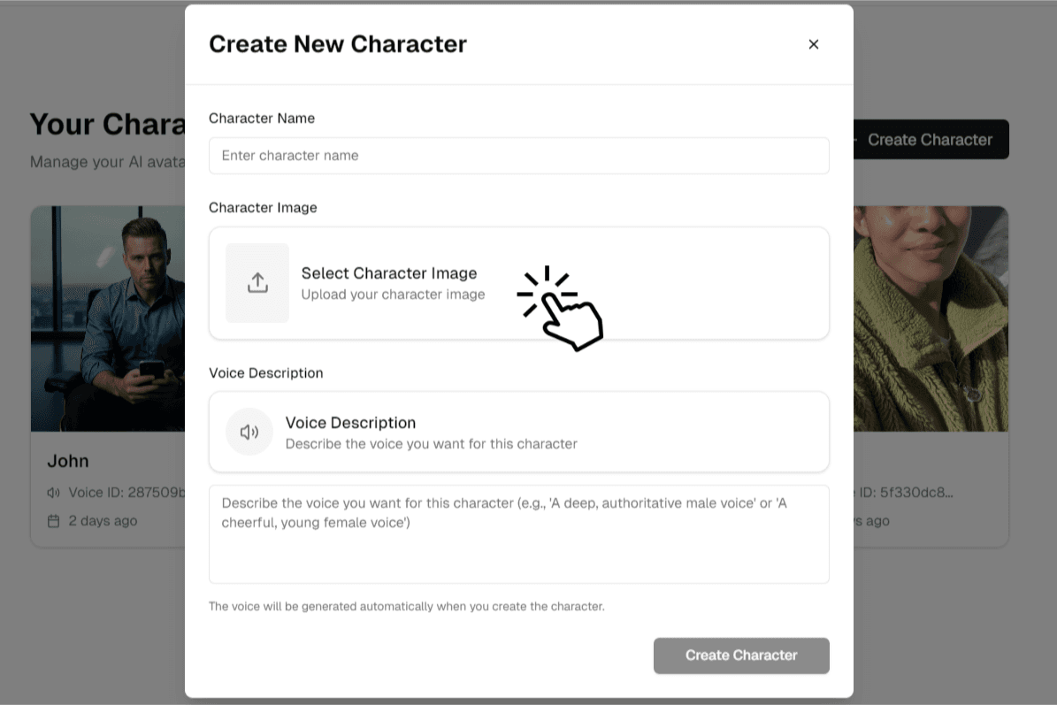
Task: Click the John character name
Action: [68, 461]
